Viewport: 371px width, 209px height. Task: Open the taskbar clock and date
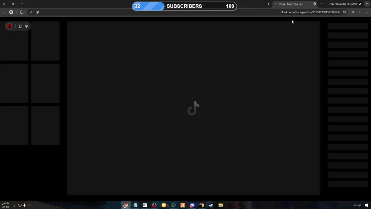click(6, 205)
